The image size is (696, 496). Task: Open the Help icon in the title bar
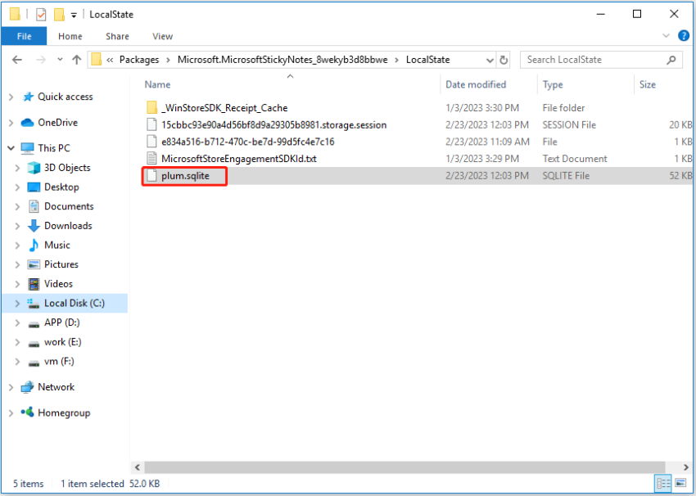tap(684, 35)
